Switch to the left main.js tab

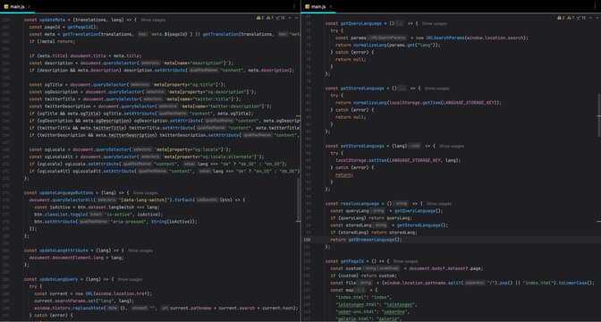click(18, 6)
